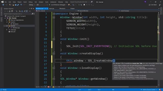163x91 pixels.
Task: Expand main.cpp node in Solution Explorer
Action: click(7, 30)
